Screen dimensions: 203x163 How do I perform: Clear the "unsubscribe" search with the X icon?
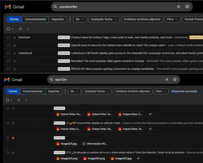point(179,7)
